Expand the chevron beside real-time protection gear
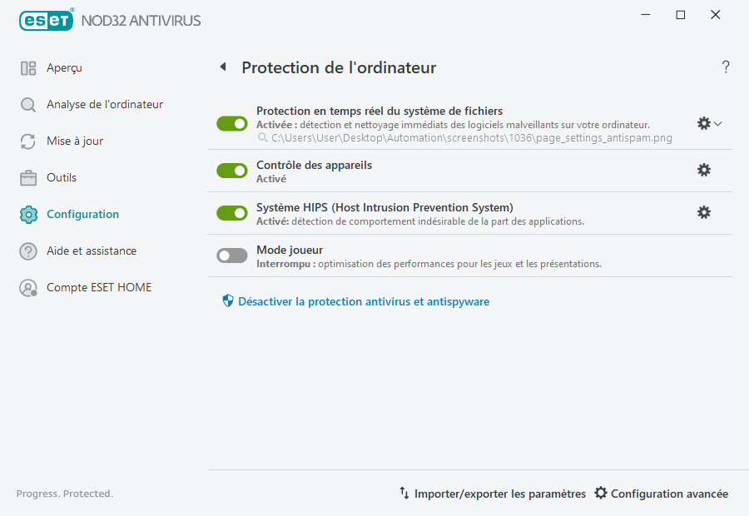 [x=717, y=123]
